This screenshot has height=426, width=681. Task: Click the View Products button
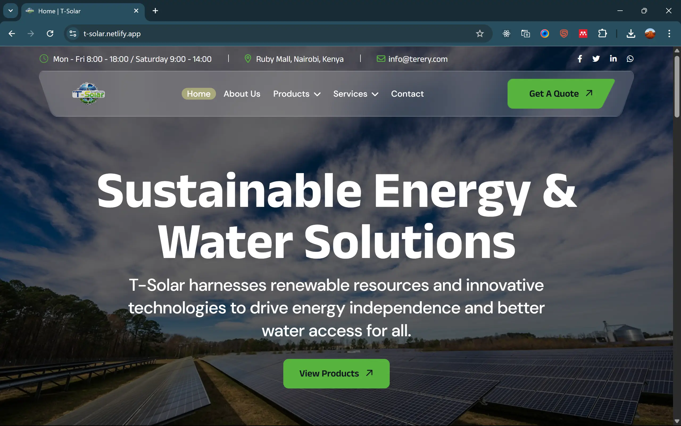coord(336,374)
